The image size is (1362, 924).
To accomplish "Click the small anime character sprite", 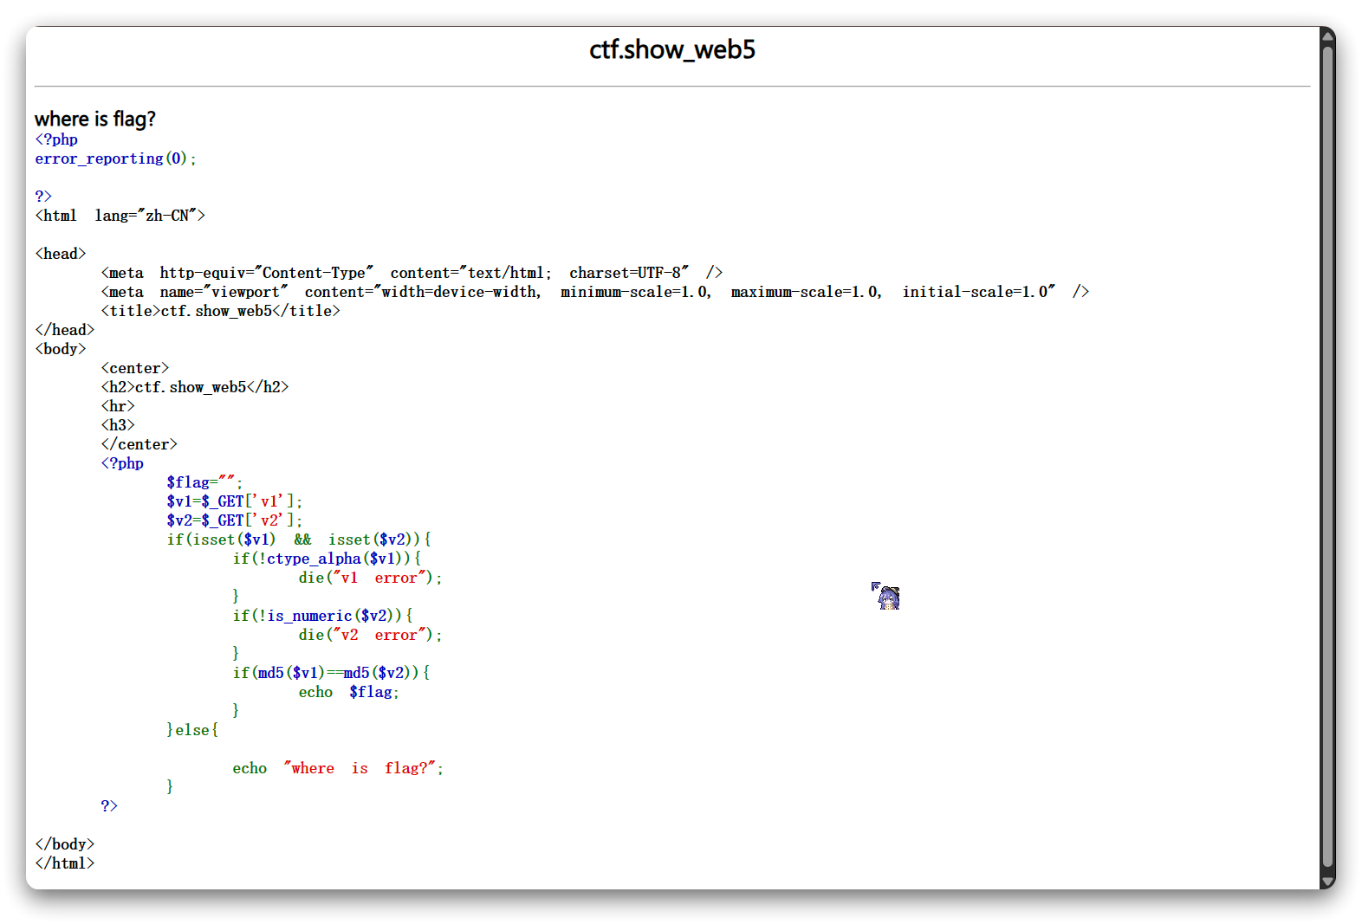I will click(x=887, y=597).
